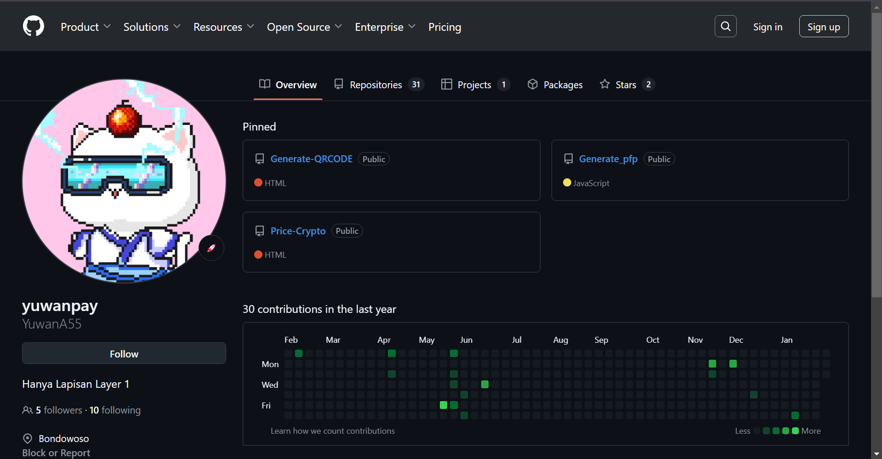Click the rocket achievement badge on the avatar
Viewport: 882px width, 459px height.
[x=211, y=248]
